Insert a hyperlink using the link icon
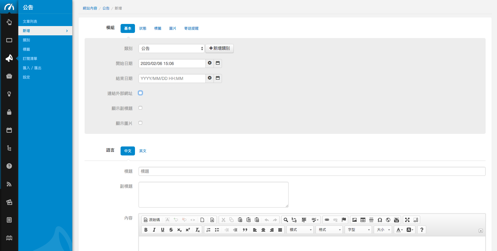The image size is (497, 251). click(327, 220)
